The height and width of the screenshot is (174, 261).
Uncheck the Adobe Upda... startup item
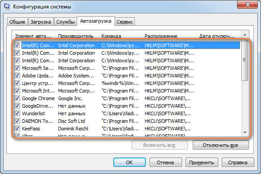17,76
